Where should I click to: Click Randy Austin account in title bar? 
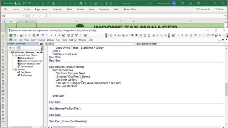(167, 3)
